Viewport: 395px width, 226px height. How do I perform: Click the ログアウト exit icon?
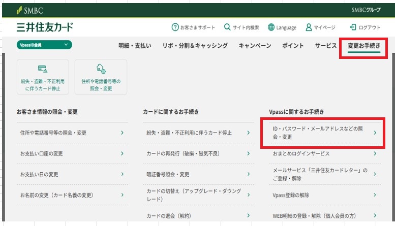coord(353,27)
